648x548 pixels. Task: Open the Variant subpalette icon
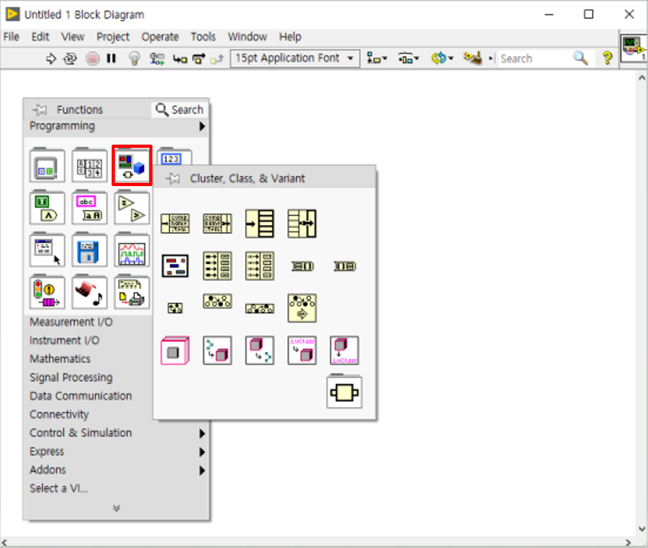(x=344, y=392)
